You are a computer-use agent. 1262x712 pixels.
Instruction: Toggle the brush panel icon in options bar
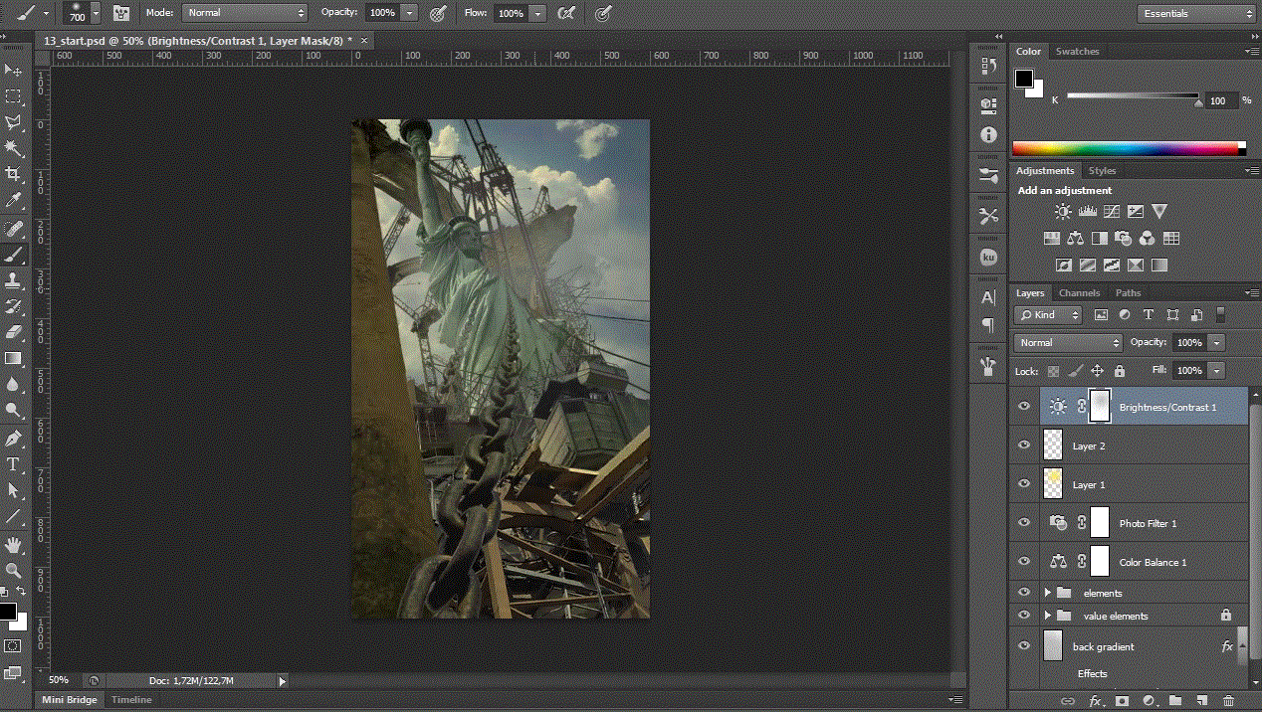[x=121, y=13]
